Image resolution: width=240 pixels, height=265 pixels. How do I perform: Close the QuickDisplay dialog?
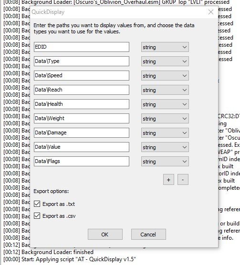(x=211, y=12)
